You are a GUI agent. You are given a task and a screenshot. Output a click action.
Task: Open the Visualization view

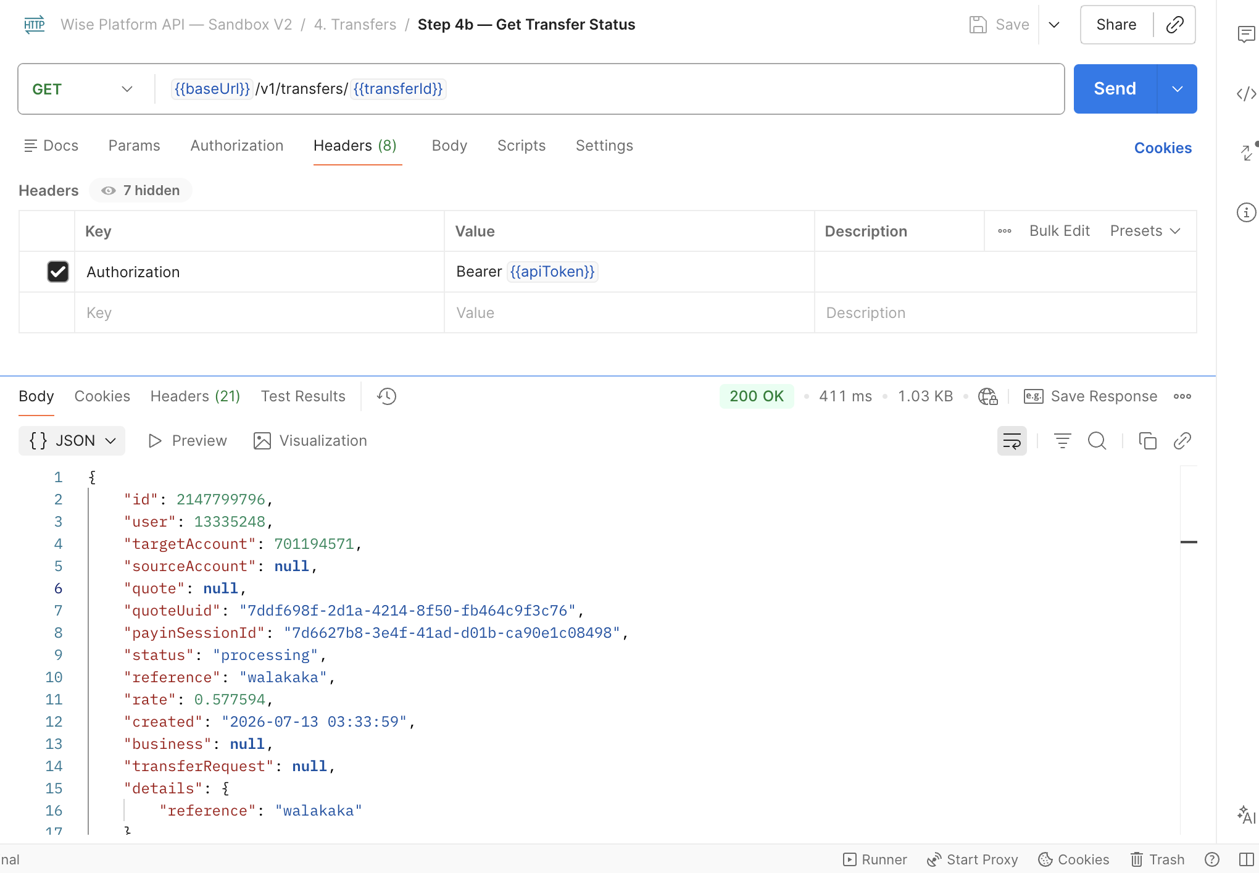(310, 441)
